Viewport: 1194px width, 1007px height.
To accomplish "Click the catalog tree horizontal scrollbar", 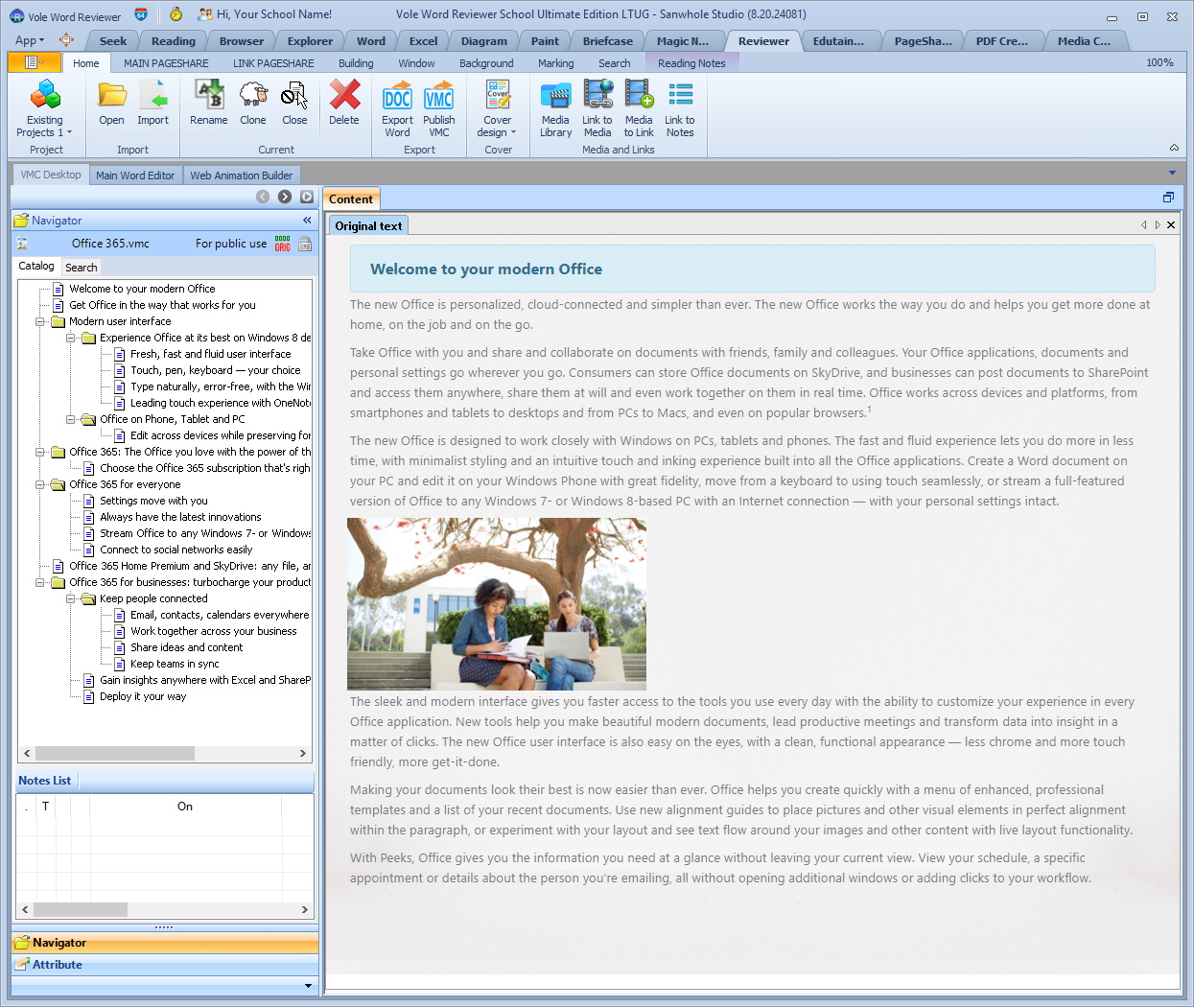I will click(165, 754).
